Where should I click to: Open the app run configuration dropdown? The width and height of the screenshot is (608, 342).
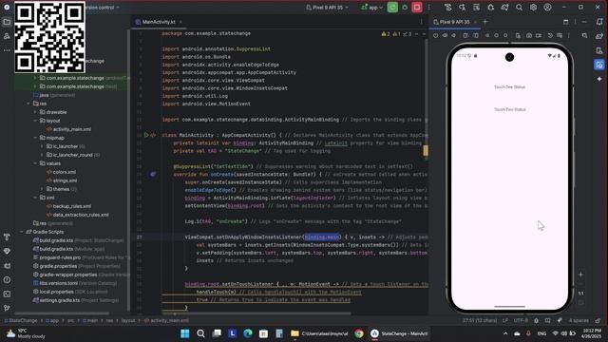[371, 8]
